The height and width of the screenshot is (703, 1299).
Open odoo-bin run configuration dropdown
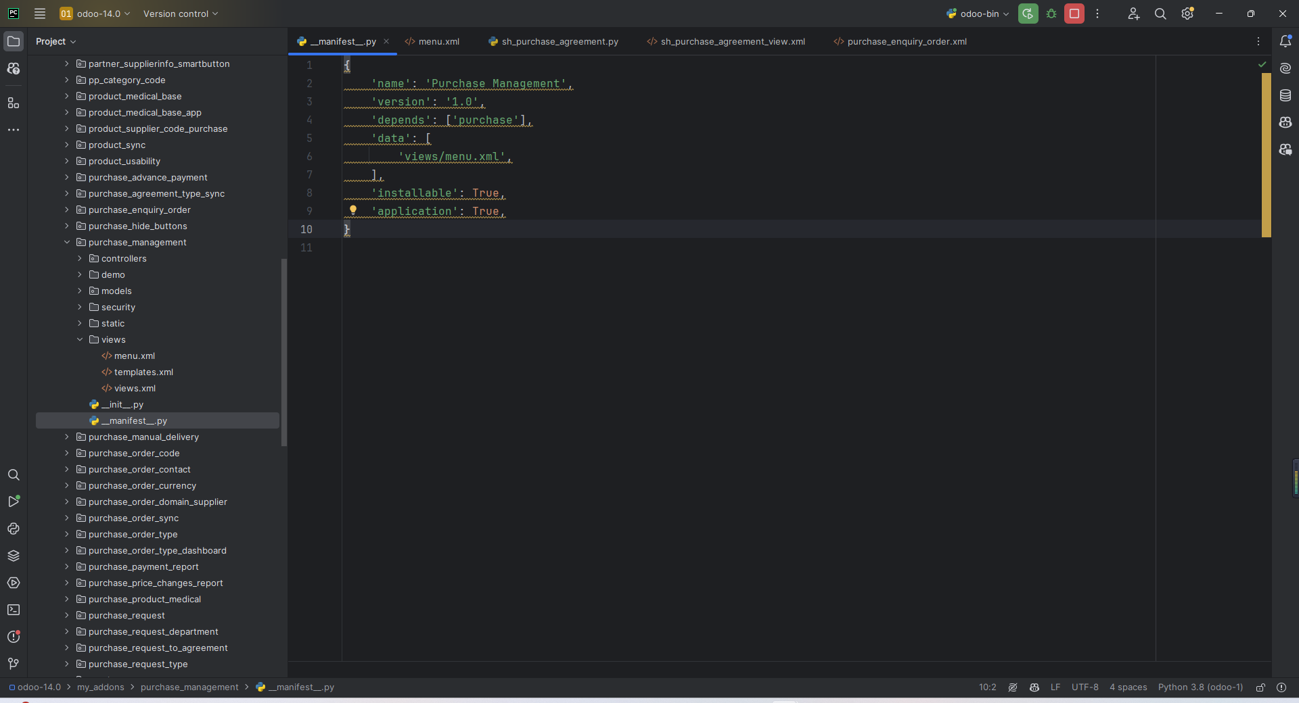[978, 14]
